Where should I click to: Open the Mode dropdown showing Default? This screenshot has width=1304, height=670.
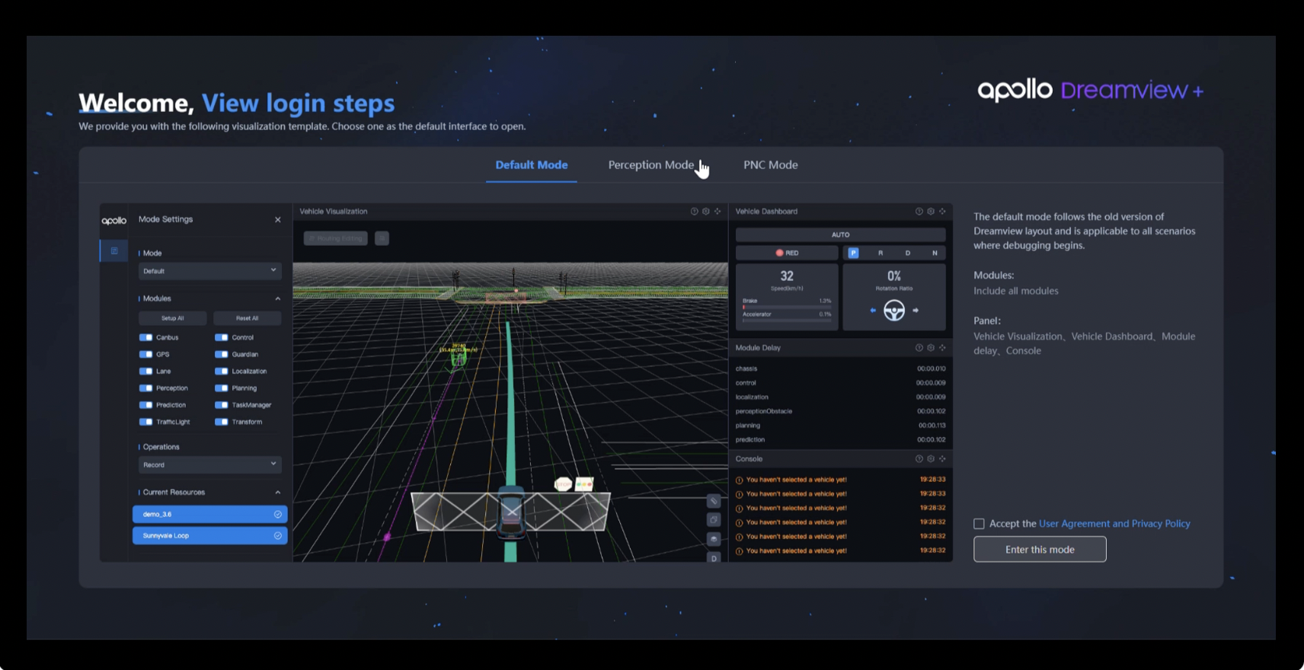(209, 270)
